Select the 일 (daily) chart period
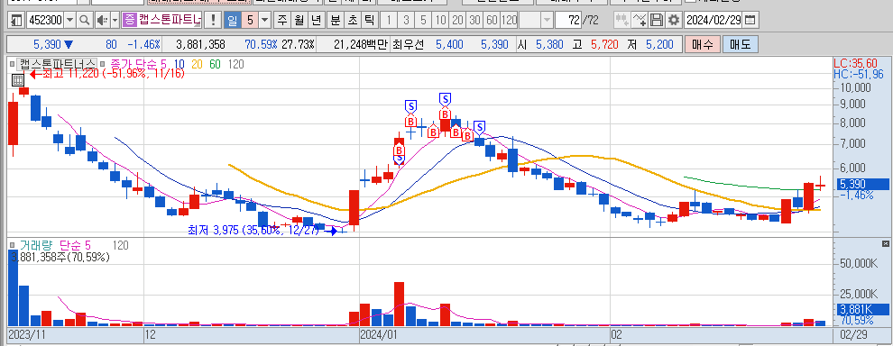The image size is (893, 346). coord(233,21)
